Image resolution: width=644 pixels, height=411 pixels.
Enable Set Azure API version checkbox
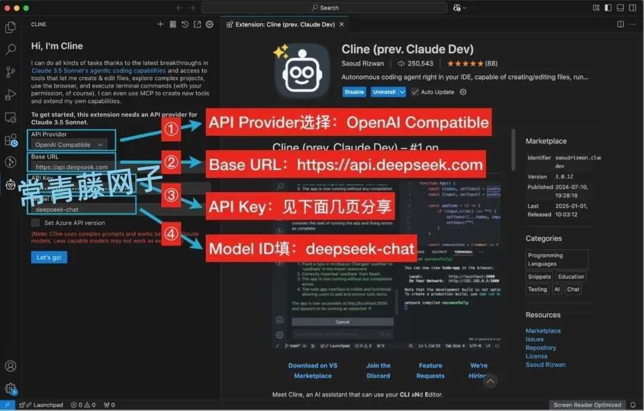click(36, 223)
